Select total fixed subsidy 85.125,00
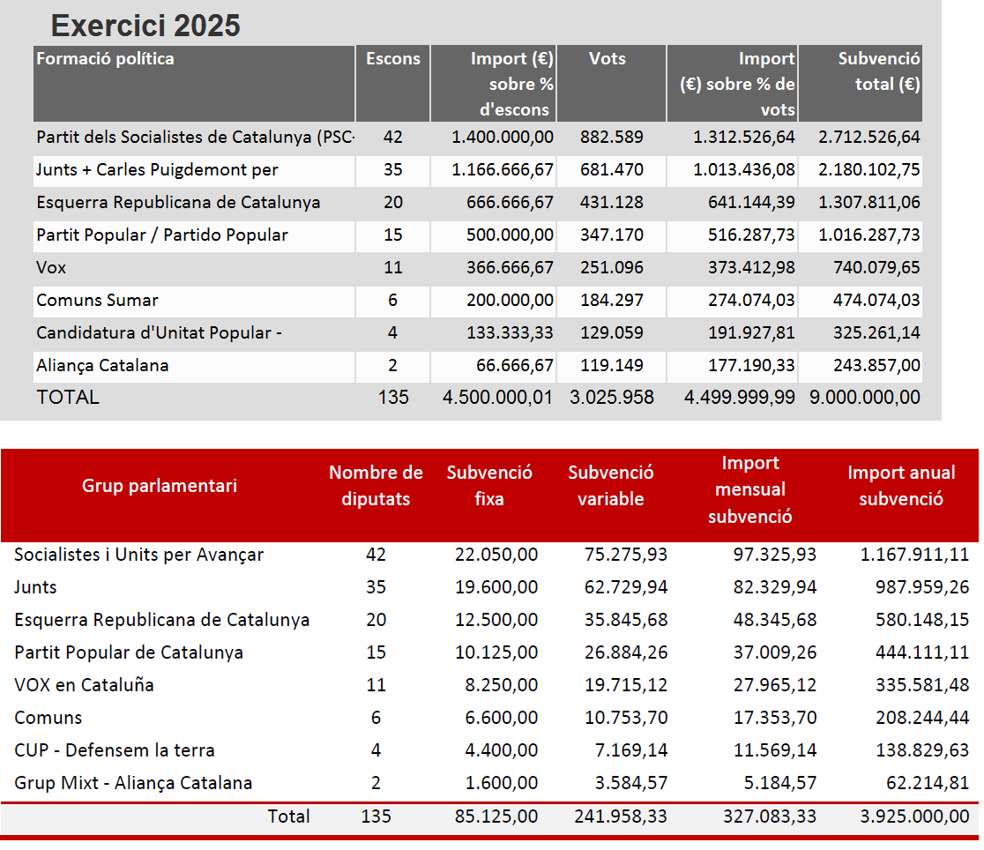This screenshot has width=984, height=850. point(496,816)
